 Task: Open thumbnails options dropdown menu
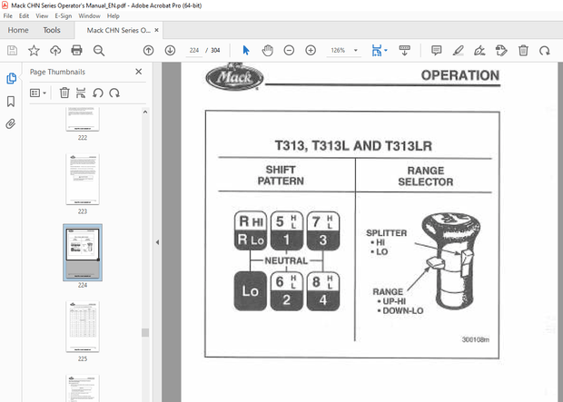click(38, 93)
